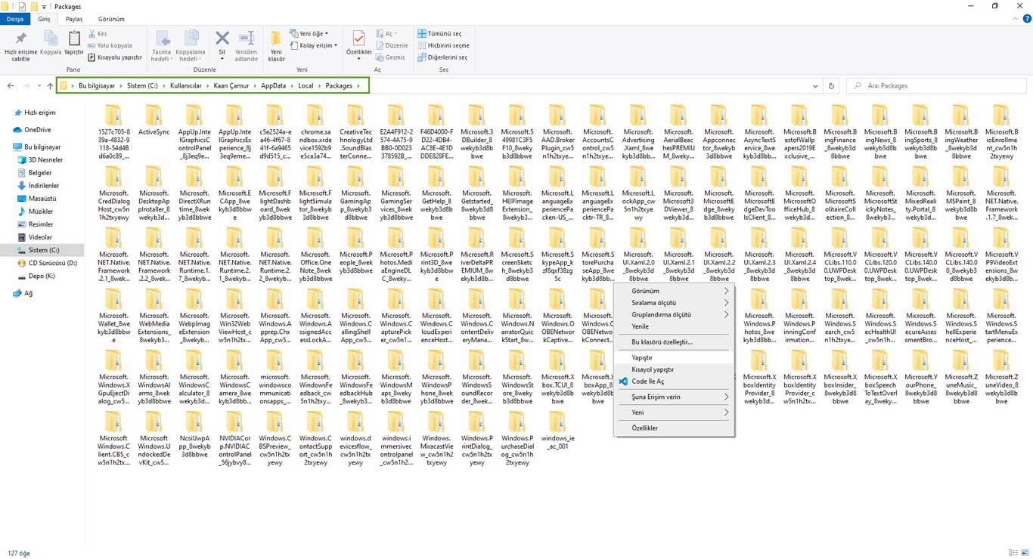This screenshot has width=1033, height=559.
Task: Click the red X Sil icon
Action: (222, 38)
